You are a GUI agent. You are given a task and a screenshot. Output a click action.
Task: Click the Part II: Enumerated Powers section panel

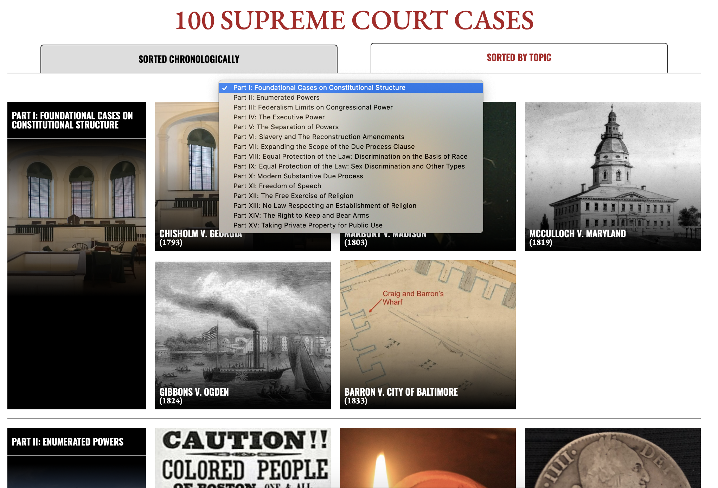77,458
